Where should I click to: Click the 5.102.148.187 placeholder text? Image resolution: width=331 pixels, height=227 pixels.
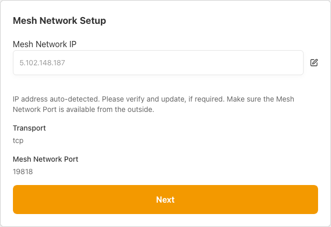click(42, 63)
